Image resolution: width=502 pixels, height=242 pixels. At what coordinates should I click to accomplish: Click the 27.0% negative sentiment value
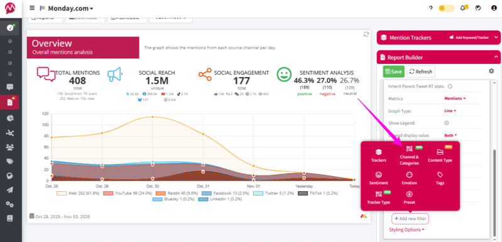click(x=327, y=80)
